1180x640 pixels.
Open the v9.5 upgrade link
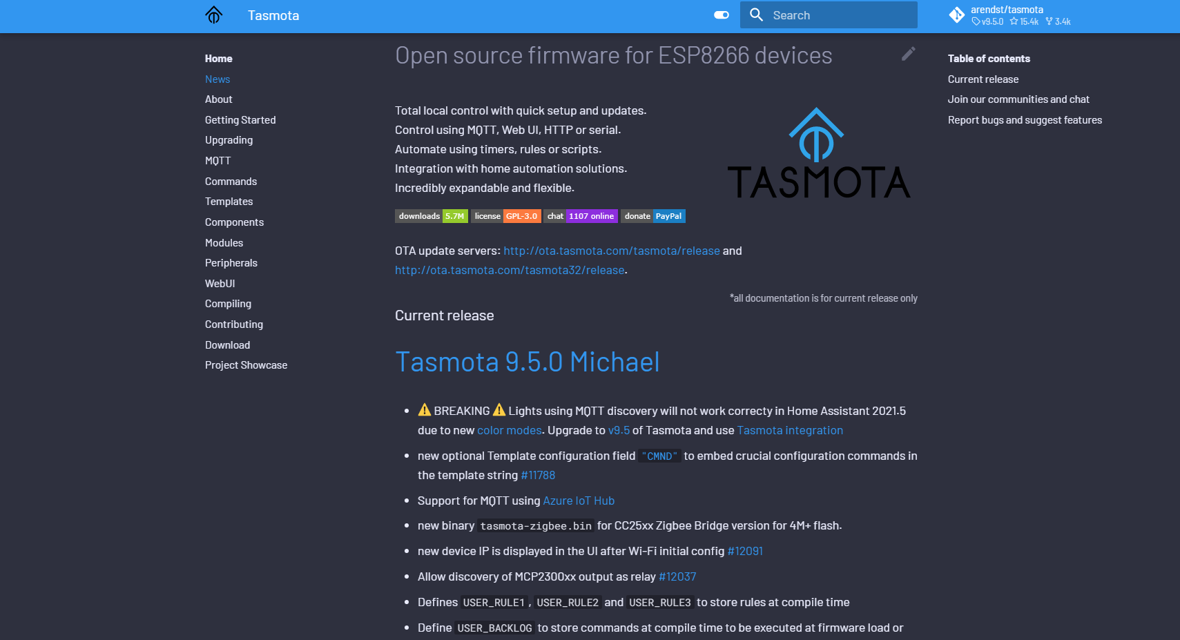619,430
